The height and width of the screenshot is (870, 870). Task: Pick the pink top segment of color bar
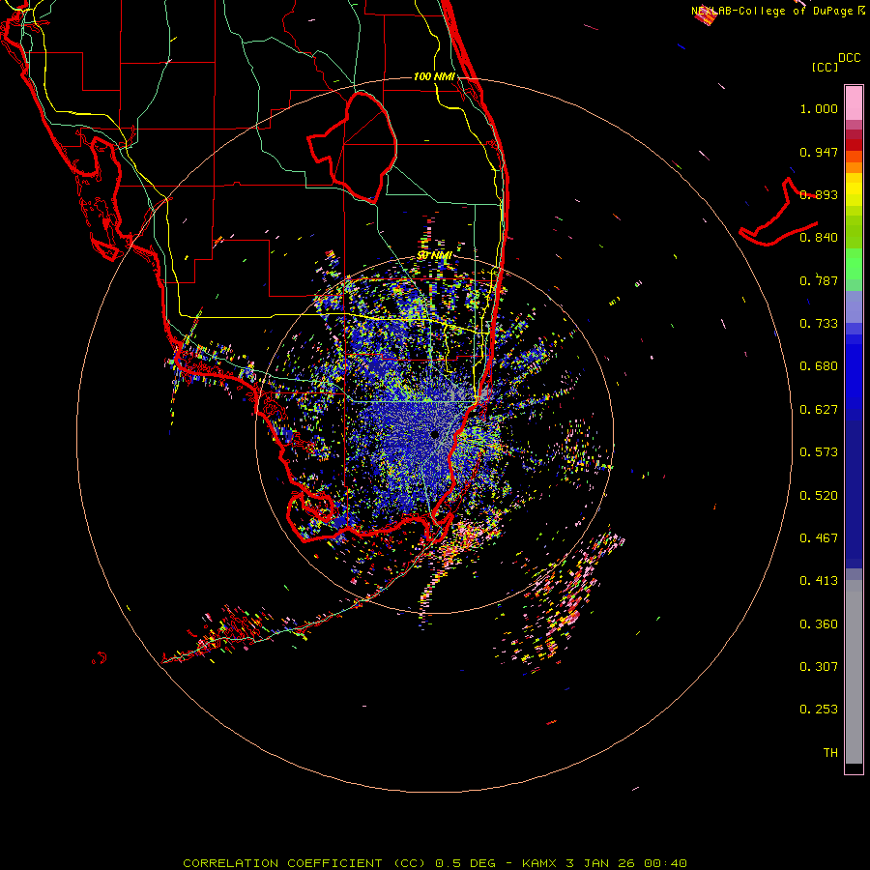pyautogui.click(x=854, y=103)
